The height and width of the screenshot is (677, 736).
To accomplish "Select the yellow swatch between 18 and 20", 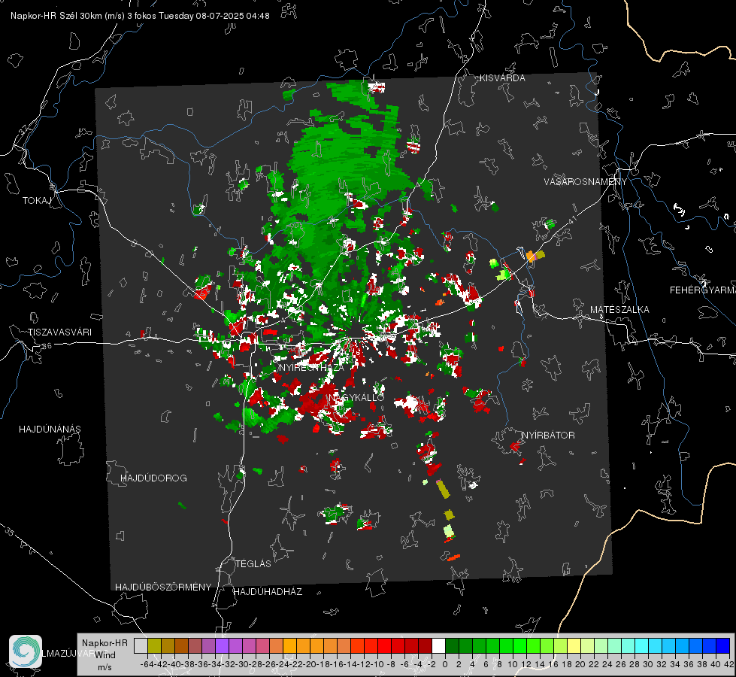I will coord(574,645).
